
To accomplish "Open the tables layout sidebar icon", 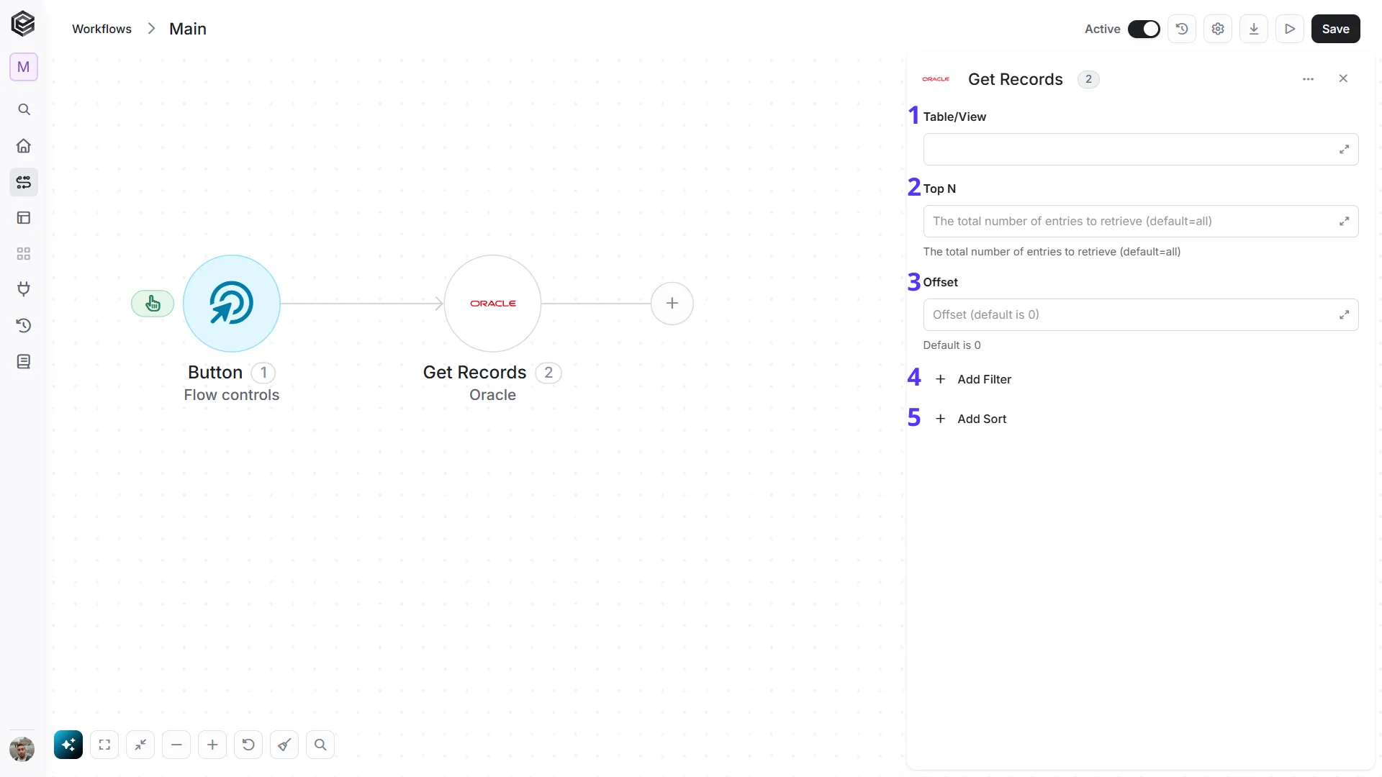I will 24,218.
